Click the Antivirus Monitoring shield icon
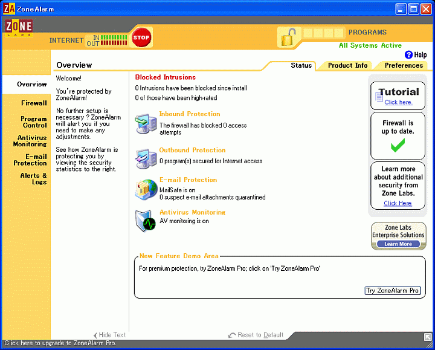 tap(146, 221)
